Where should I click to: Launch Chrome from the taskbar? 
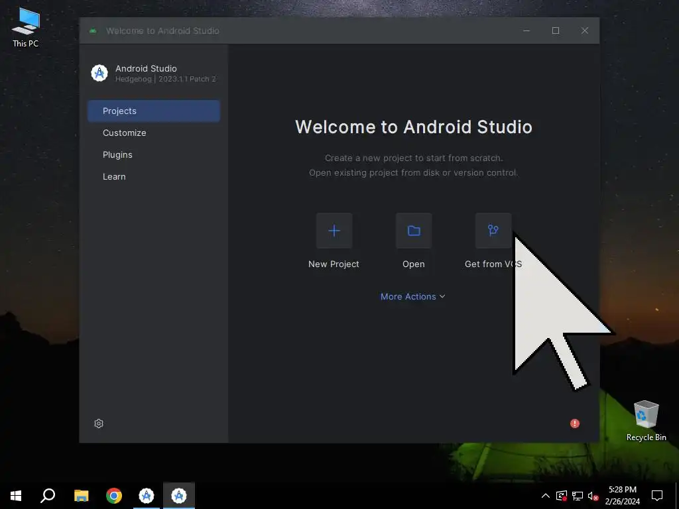[114, 496]
